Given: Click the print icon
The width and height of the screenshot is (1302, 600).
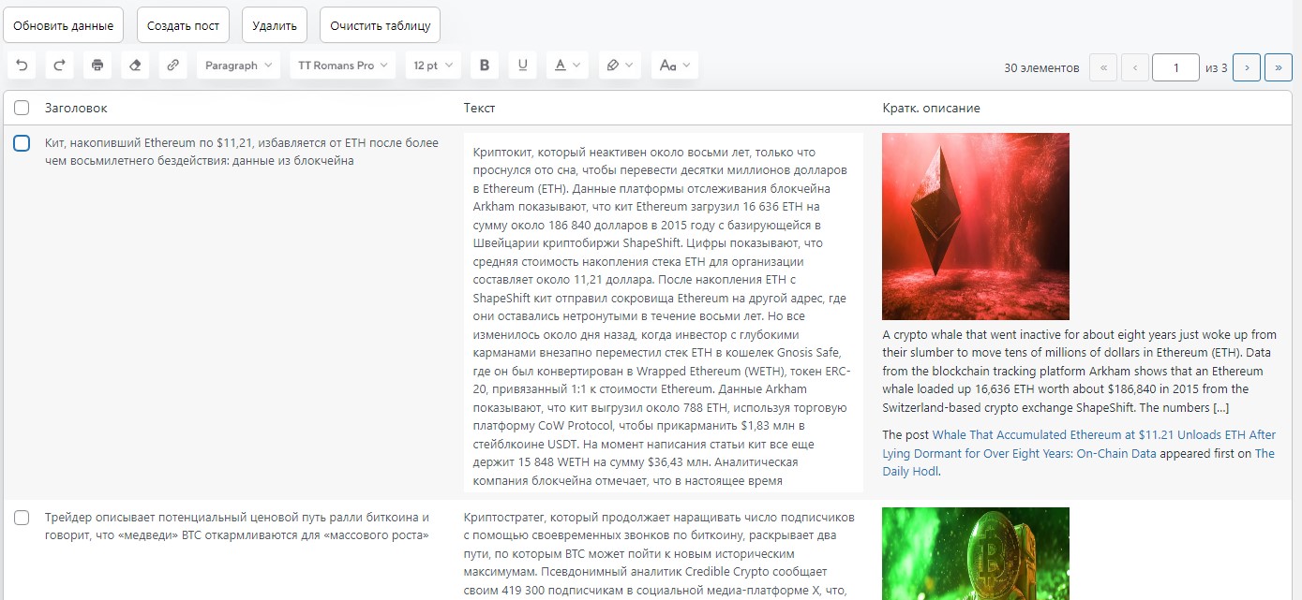Looking at the screenshot, I should pos(97,66).
